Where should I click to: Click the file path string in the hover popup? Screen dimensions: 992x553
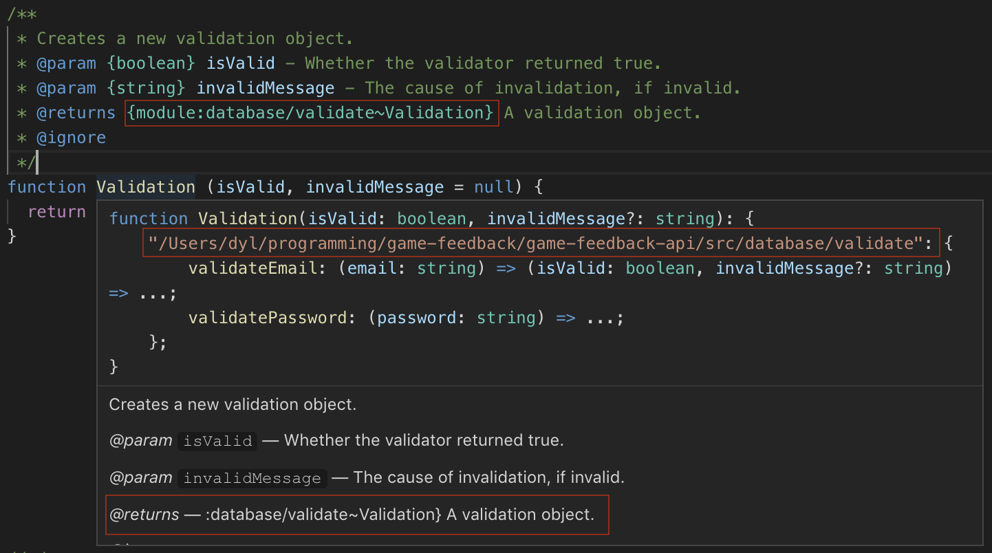point(540,242)
